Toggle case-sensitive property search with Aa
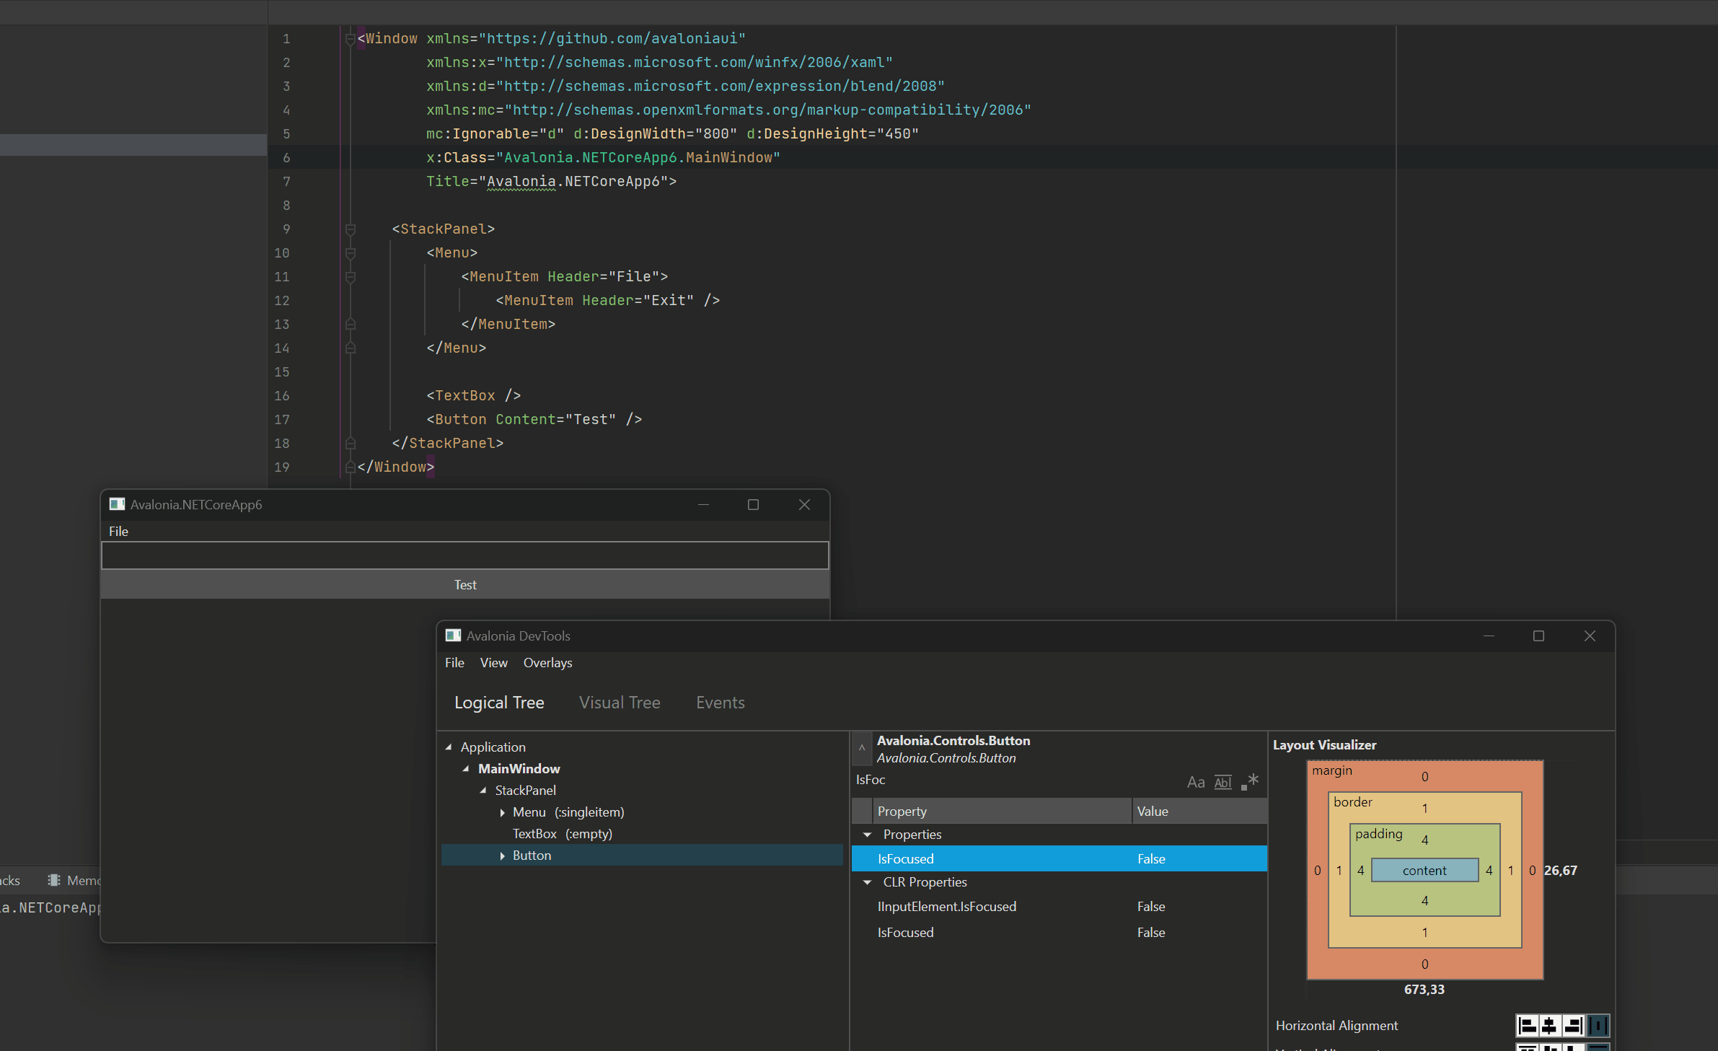Viewport: 1718px width, 1051px height. tap(1195, 782)
